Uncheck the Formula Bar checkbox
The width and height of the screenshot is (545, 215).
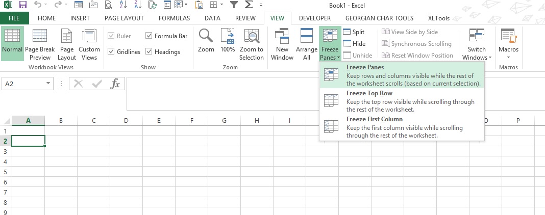149,36
